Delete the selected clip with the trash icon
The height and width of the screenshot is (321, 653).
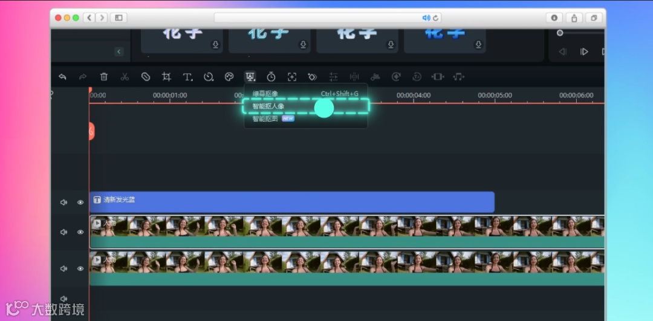point(104,77)
